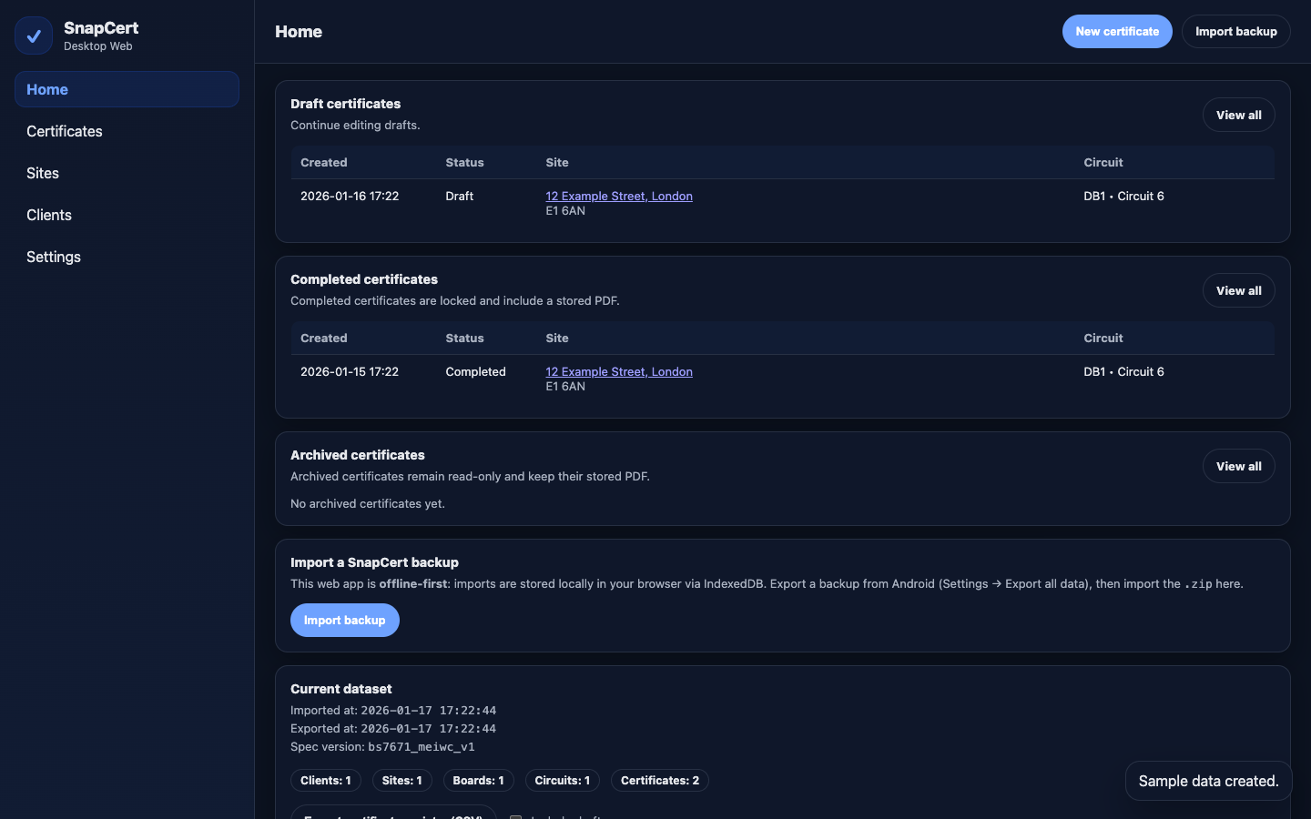Click the SnapCert checkmark logo icon
The height and width of the screenshot is (819, 1311).
(x=34, y=36)
